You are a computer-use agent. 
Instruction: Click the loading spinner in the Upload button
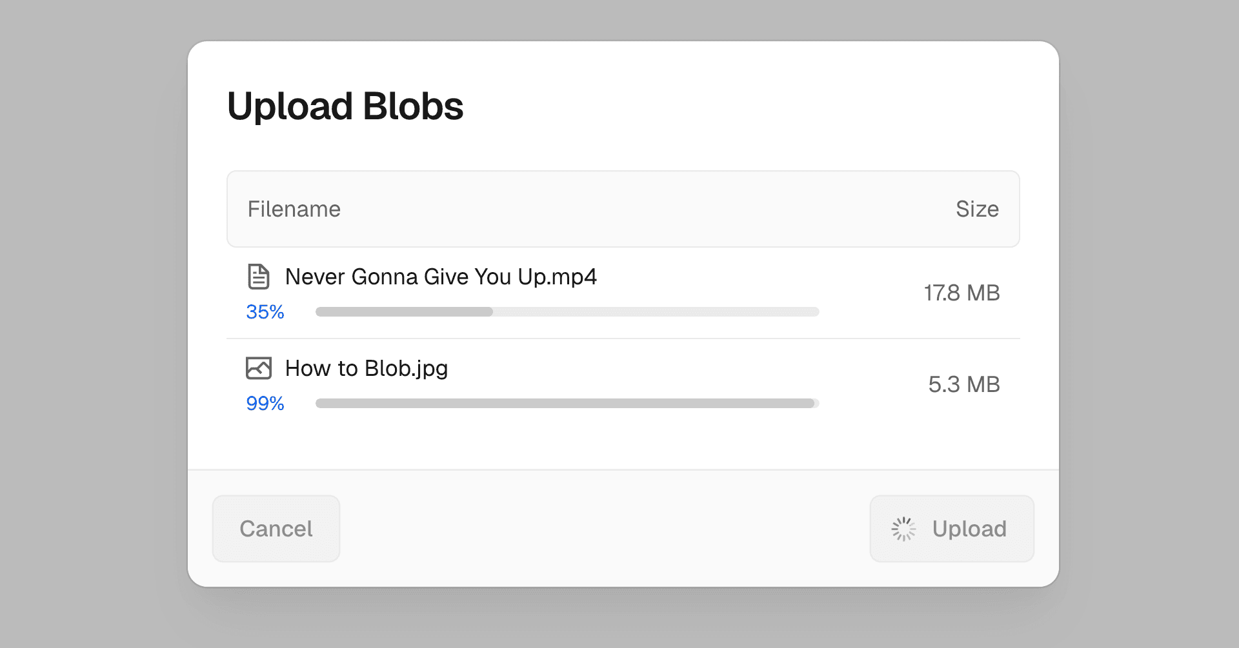(903, 529)
